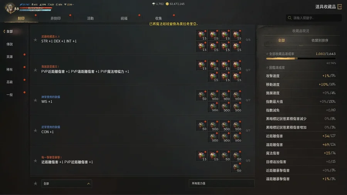Click the character portrait avatar icon
This screenshot has height=195, width=347.
10,8
